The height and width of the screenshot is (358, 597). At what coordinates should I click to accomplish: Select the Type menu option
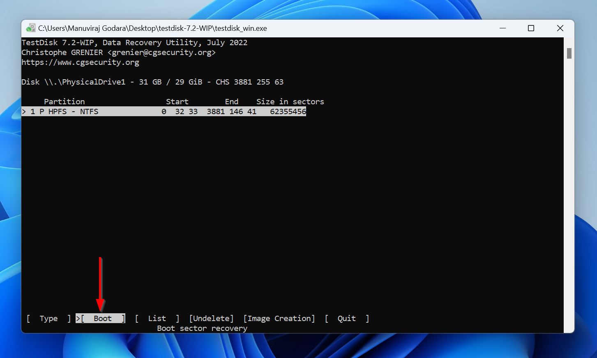[48, 319]
